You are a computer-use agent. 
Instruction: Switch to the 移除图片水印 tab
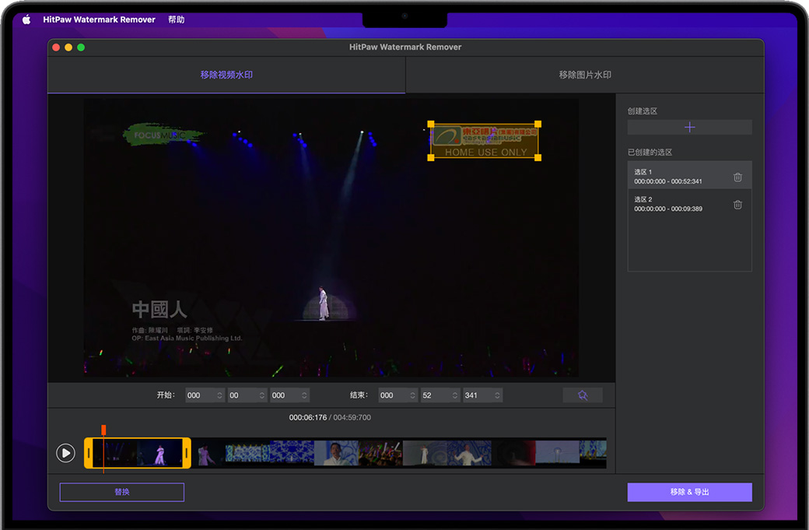point(584,75)
